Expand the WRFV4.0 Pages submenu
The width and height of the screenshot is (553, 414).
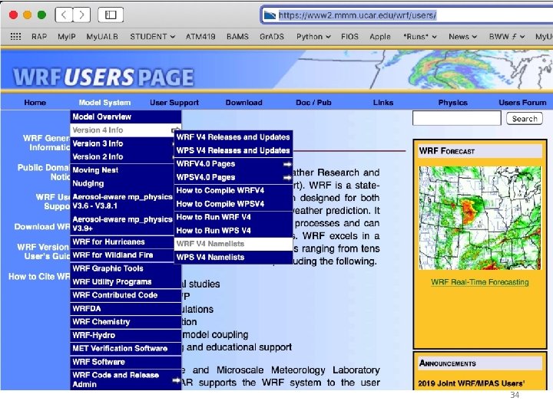[233, 164]
